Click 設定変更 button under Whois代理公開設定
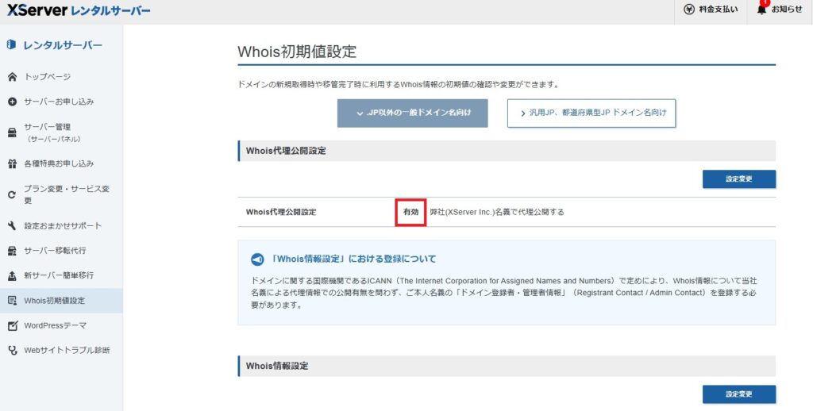 pyautogui.click(x=738, y=179)
